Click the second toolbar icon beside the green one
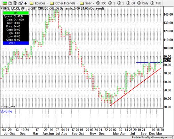 pos(10,3)
